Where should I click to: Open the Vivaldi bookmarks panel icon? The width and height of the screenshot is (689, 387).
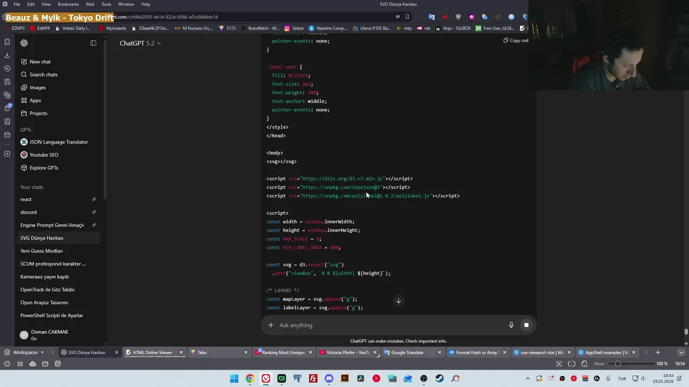tap(7, 42)
